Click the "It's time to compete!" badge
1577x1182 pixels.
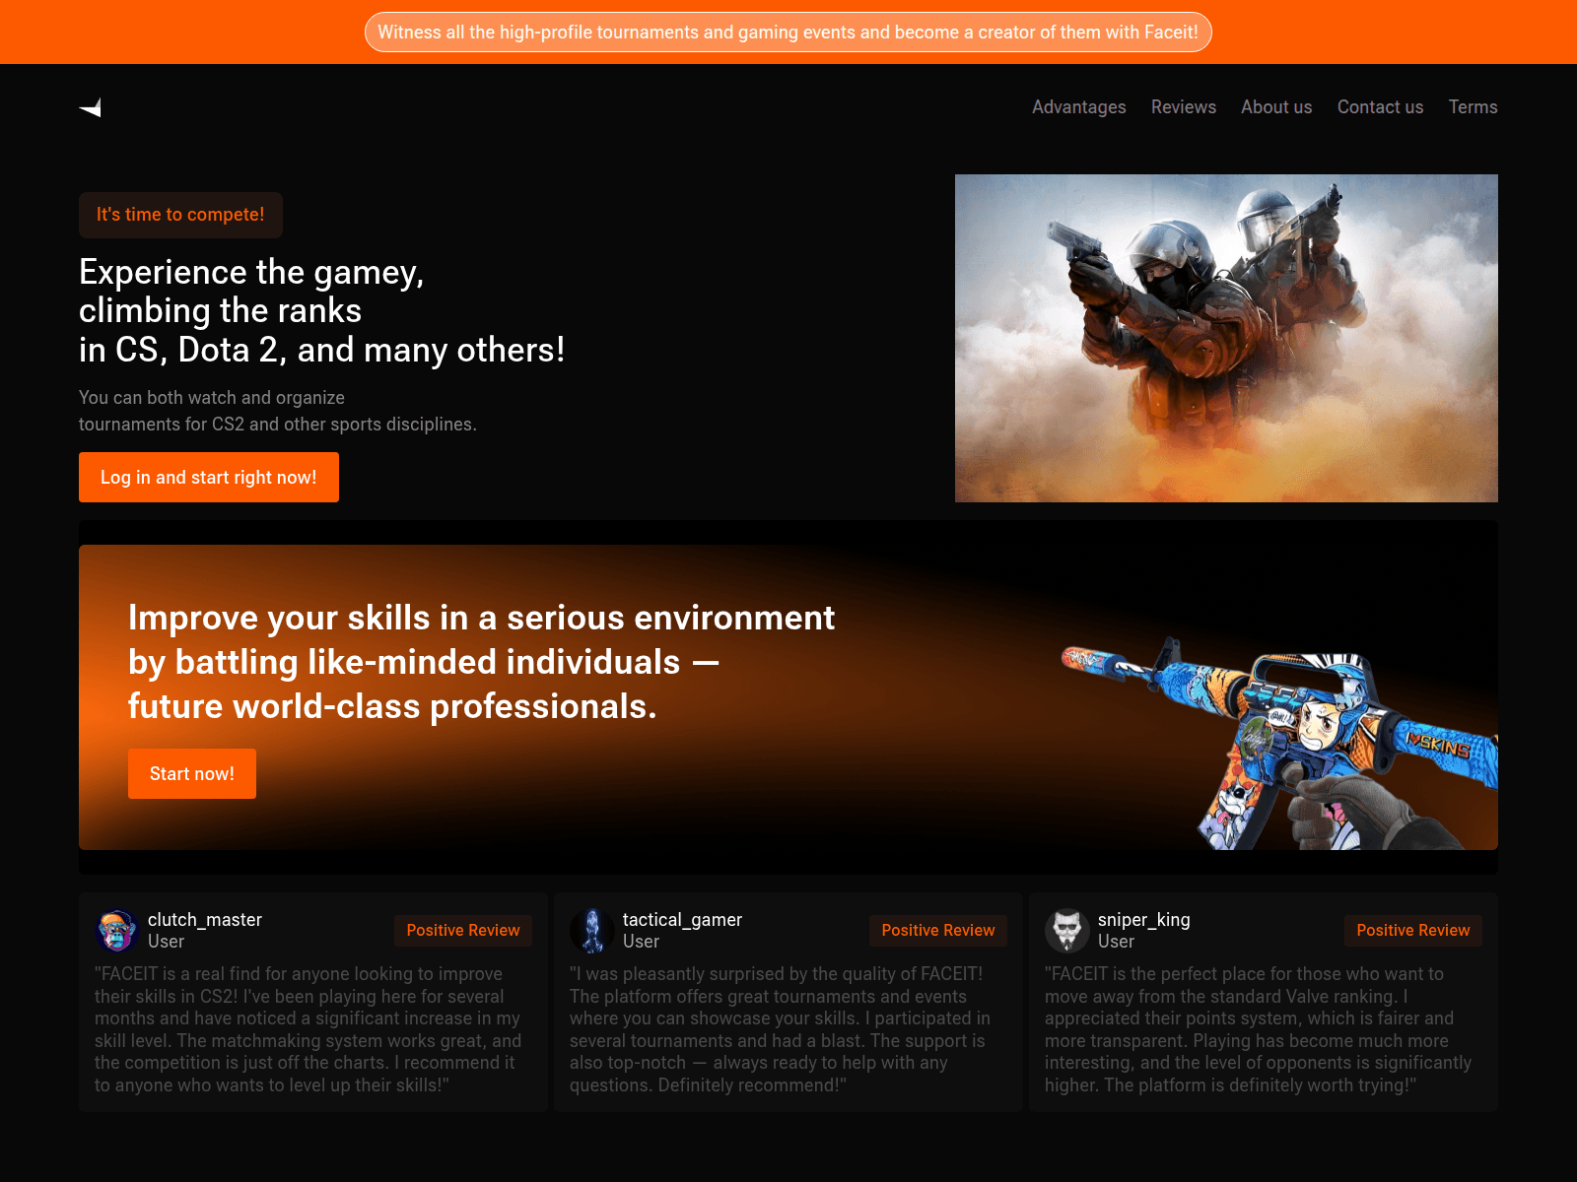[x=179, y=215]
